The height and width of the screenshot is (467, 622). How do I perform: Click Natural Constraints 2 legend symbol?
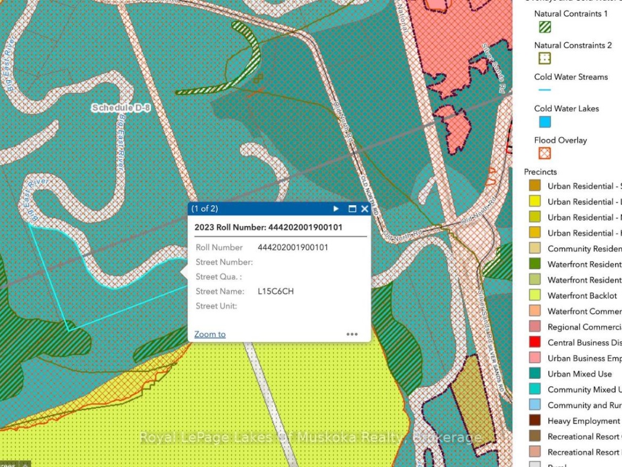pos(544,58)
